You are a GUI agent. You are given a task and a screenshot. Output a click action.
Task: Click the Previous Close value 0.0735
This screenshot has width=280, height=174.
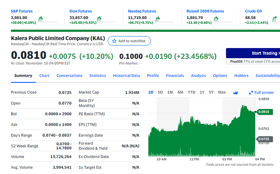[65, 92]
